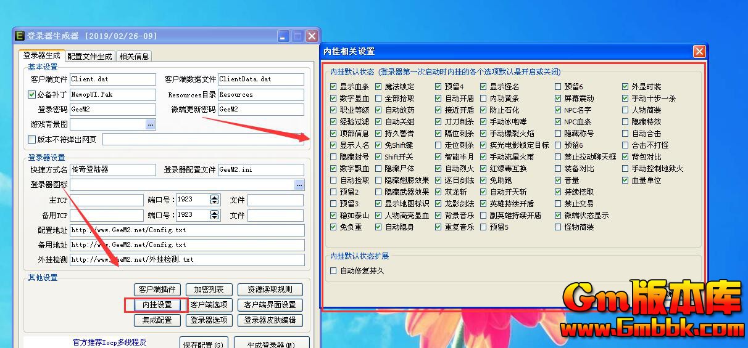The image size is (748, 348).
Task: Enable 内功黄条 checkbox
Action: 484,99
